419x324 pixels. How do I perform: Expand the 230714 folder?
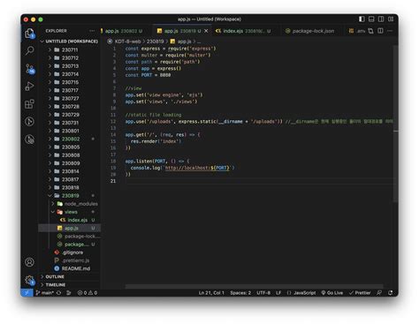[x=70, y=74]
